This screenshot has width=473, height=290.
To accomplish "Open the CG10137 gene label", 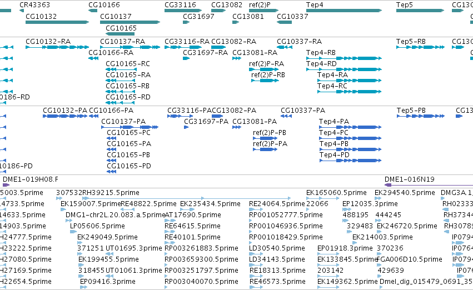I will [116, 16].
